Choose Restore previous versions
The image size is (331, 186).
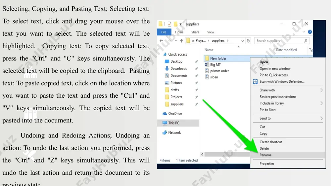click(278, 97)
